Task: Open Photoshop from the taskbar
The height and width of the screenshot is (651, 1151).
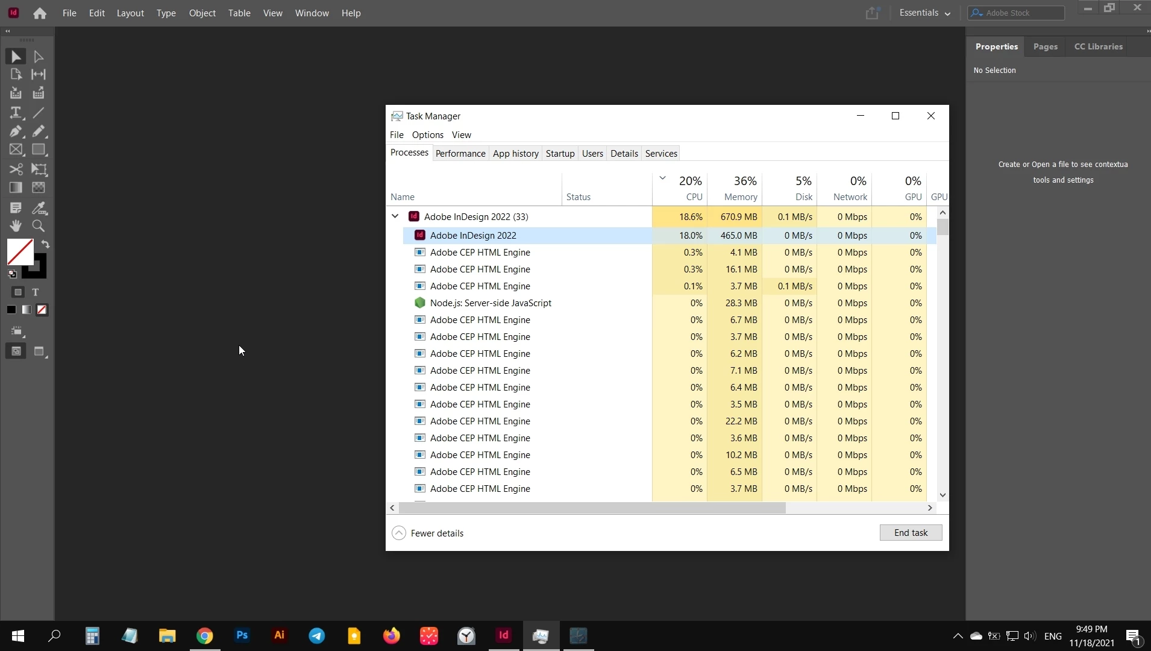Action: coord(242,636)
